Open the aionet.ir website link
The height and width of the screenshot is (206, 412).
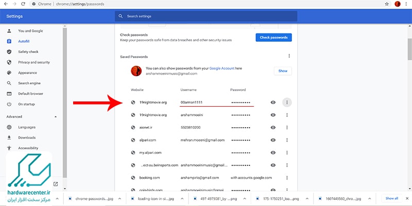pos(146,127)
